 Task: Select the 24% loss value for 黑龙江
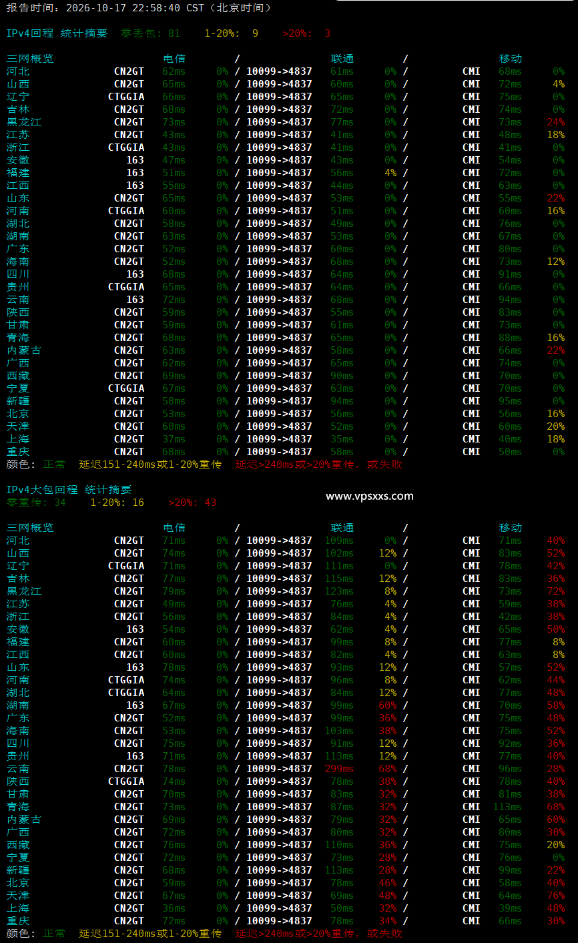[555, 122]
